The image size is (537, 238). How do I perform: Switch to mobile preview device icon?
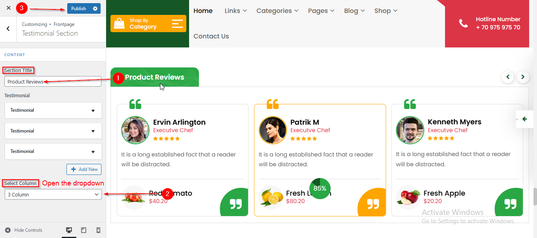[x=98, y=230]
